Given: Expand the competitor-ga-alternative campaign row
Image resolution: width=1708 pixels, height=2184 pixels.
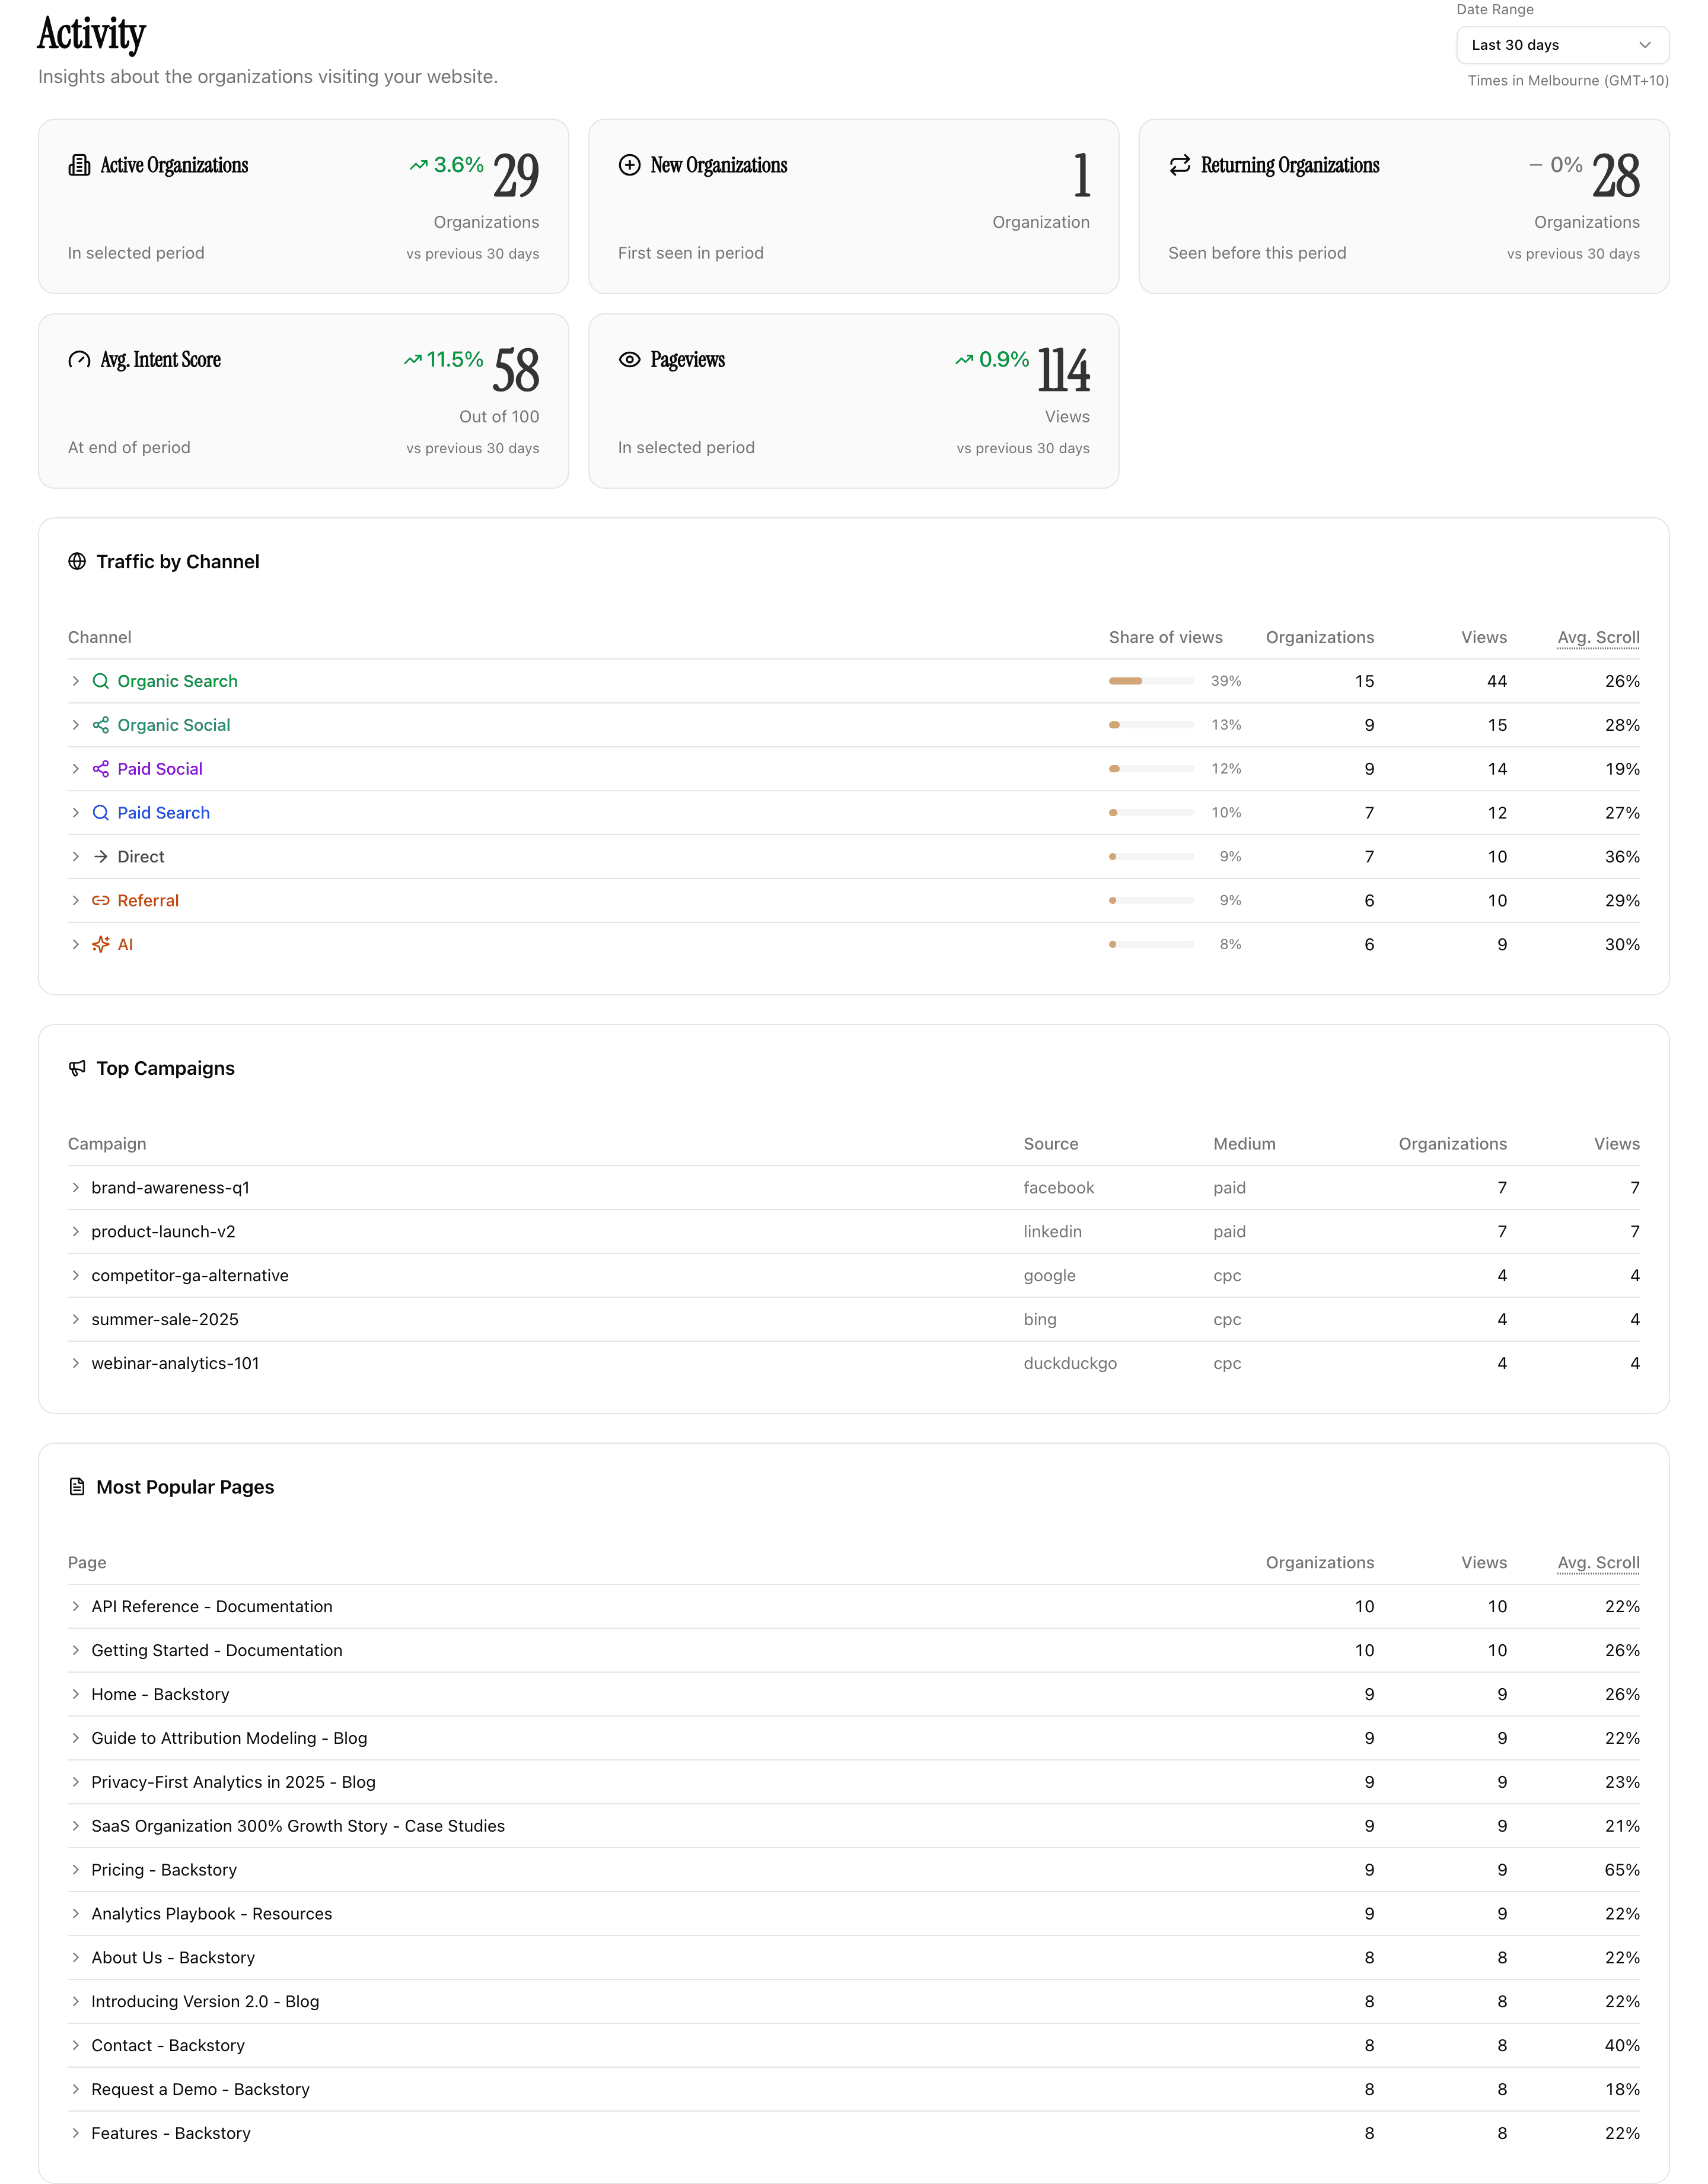Looking at the screenshot, I should click(x=75, y=1276).
